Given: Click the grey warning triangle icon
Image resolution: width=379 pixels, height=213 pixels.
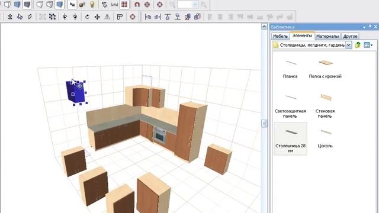Looking at the screenshot, I should point(107,17).
